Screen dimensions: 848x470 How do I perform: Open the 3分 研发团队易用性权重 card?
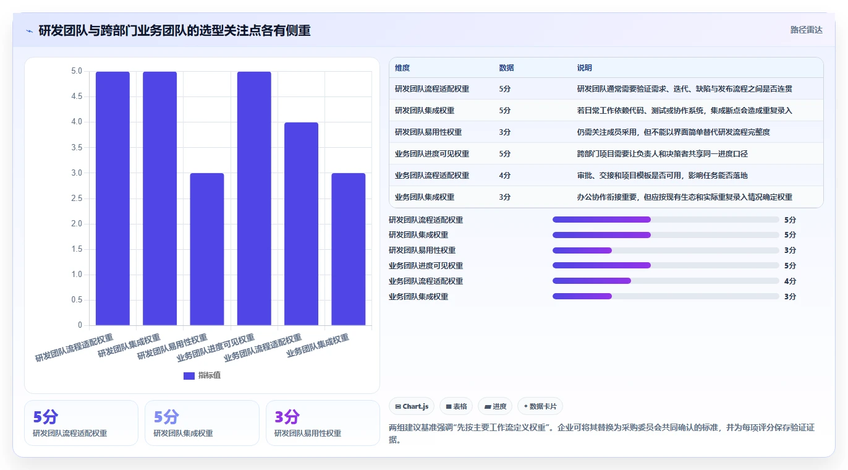323,423
